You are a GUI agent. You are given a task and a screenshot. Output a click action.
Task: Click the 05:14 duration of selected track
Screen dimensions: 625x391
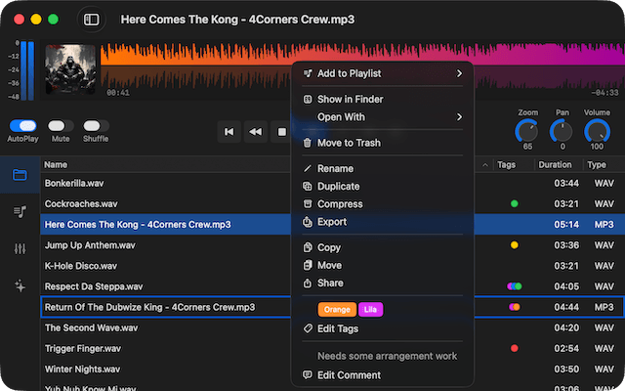(566, 224)
